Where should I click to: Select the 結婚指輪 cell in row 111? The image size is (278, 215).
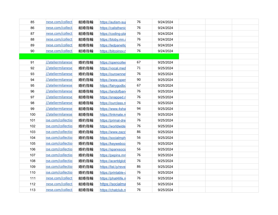86,178
